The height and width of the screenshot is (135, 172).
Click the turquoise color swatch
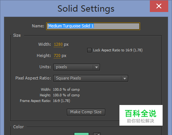[81, 134]
